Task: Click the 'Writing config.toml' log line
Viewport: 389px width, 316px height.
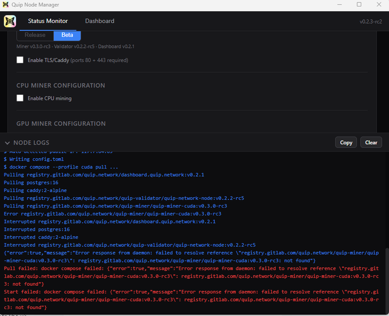Action: pyautogui.click(x=34, y=159)
